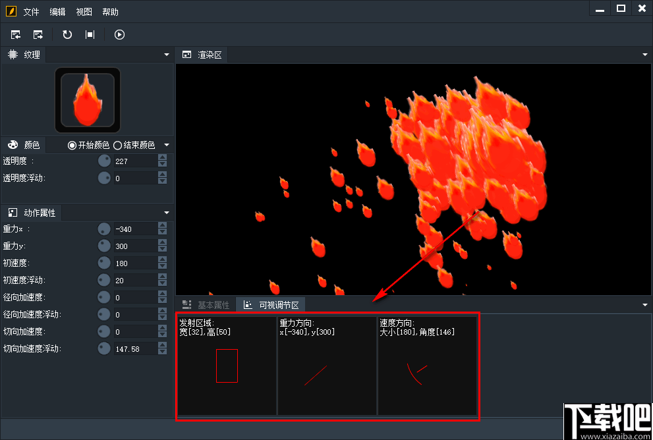Click the 可视调节区 tab icon
This screenshot has width=653, height=440.
pos(248,305)
